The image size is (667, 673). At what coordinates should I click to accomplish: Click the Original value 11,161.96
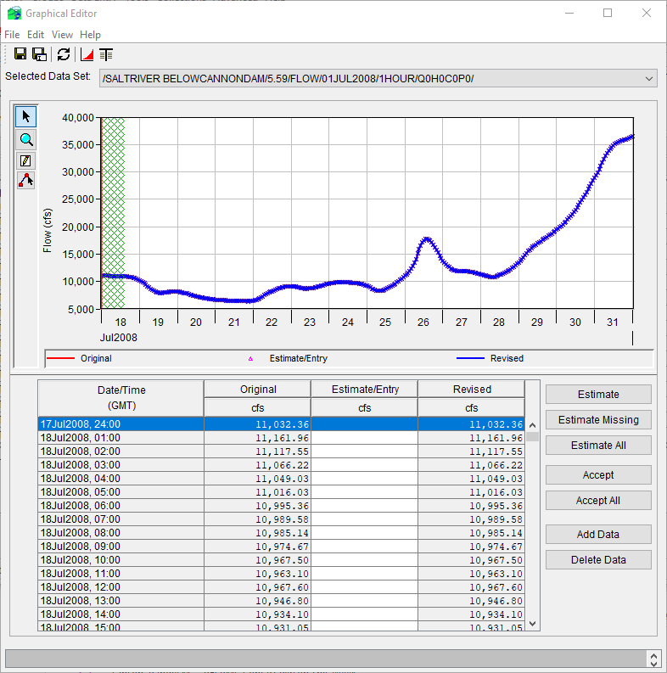pos(257,438)
